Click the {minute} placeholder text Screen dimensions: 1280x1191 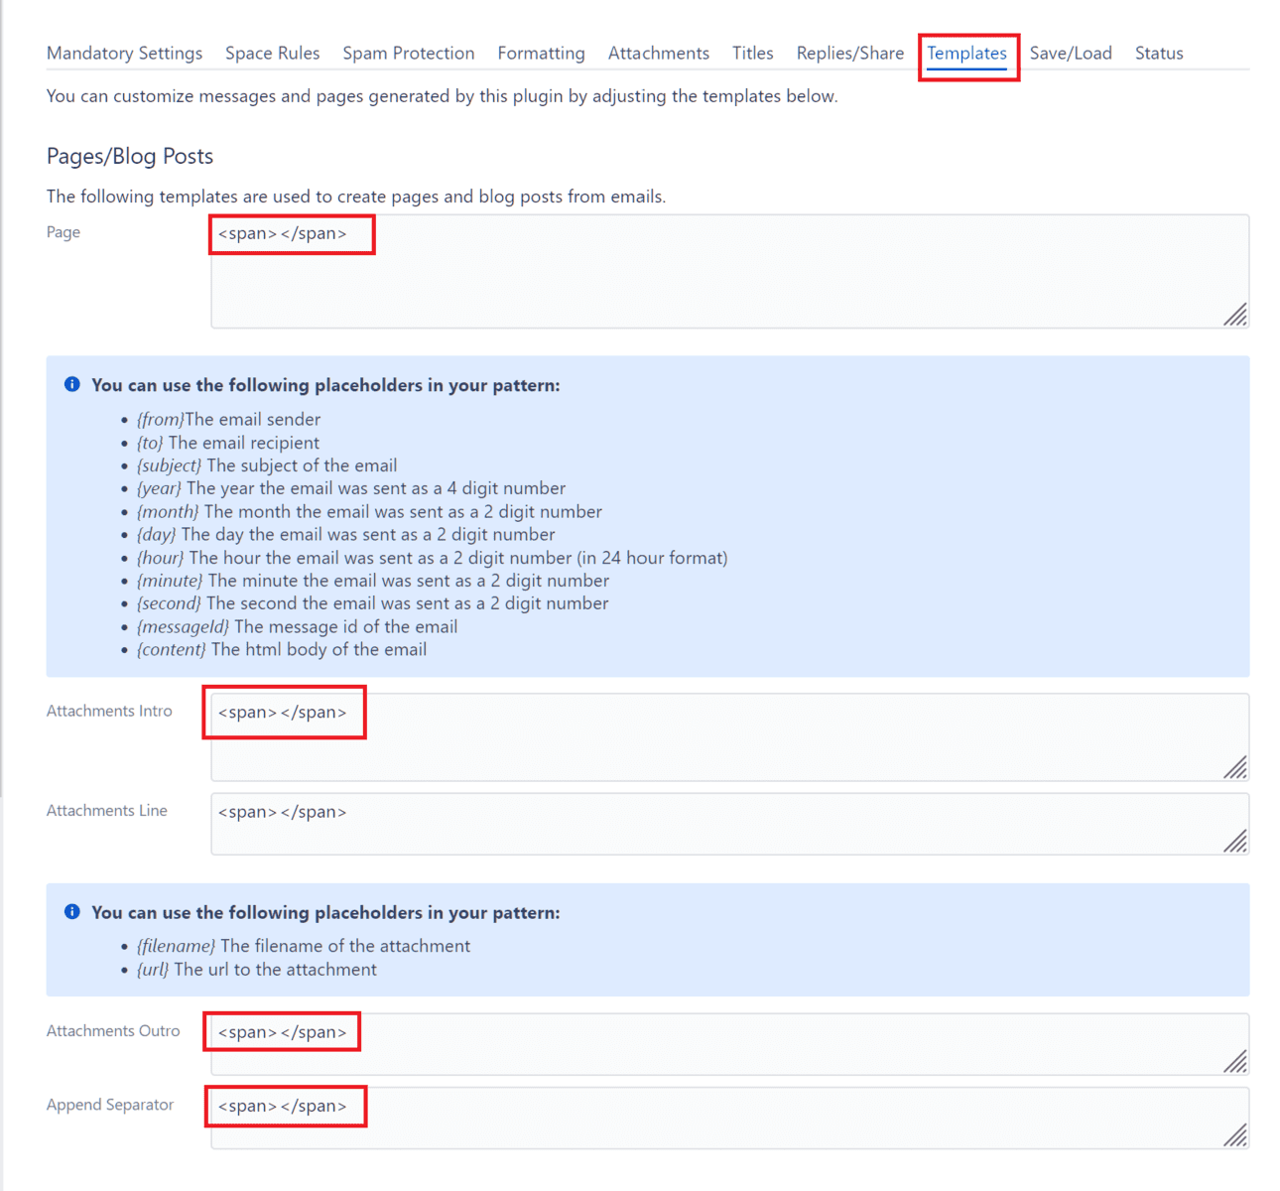click(x=170, y=581)
